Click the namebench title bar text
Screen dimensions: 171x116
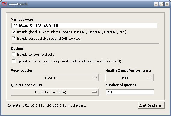(x=17, y=4)
